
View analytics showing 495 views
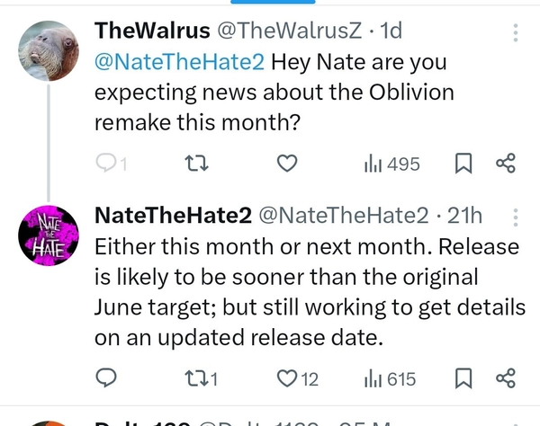391,164
